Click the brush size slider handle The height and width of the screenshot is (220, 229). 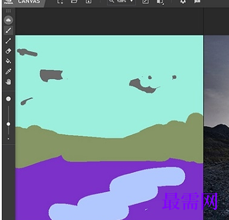click(8, 124)
